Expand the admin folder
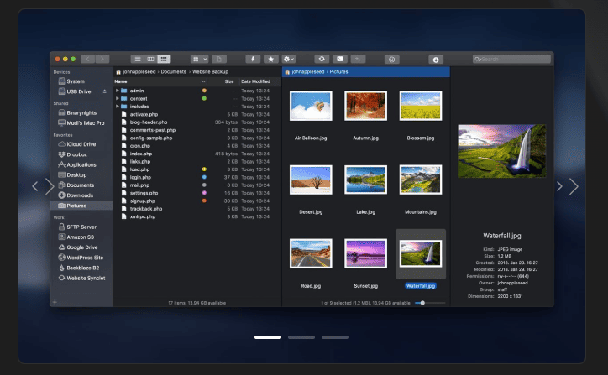This screenshot has height=375, width=608. click(x=117, y=91)
